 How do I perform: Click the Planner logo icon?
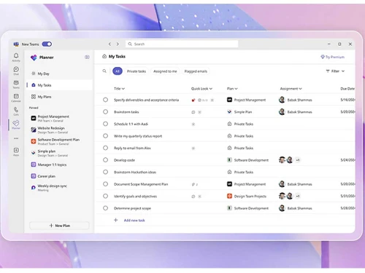coord(34,58)
